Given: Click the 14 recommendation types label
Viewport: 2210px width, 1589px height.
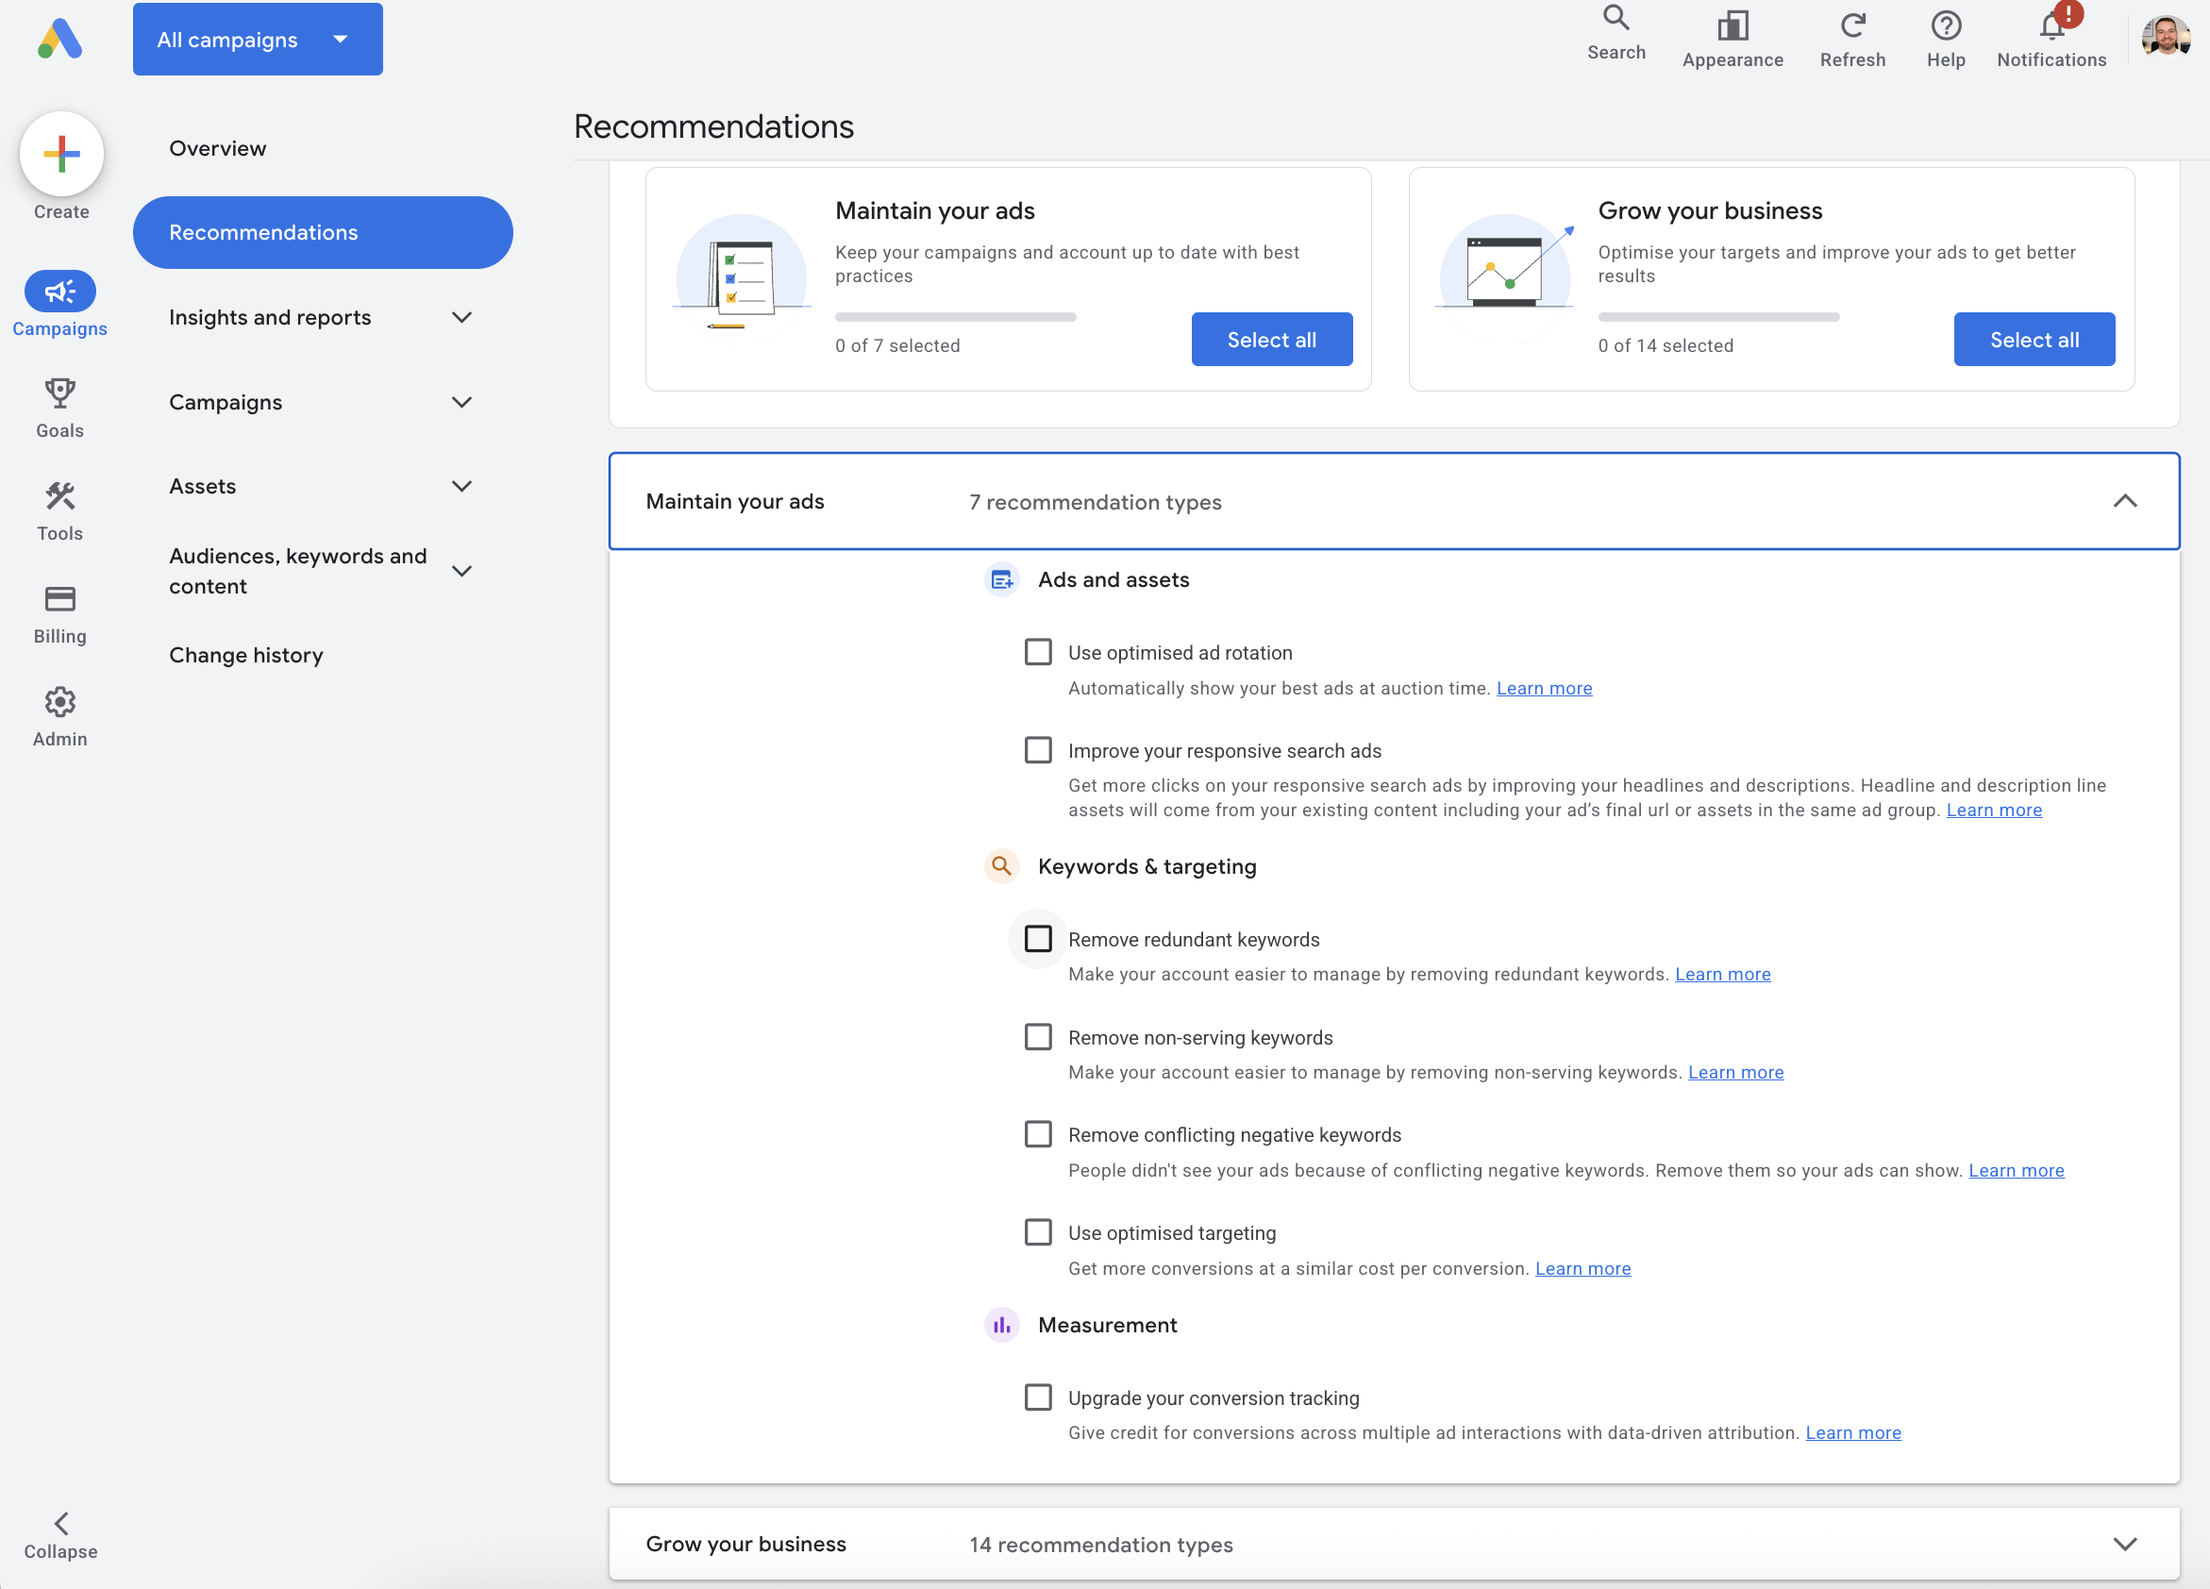Looking at the screenshot, I should pos(1100,1545).
